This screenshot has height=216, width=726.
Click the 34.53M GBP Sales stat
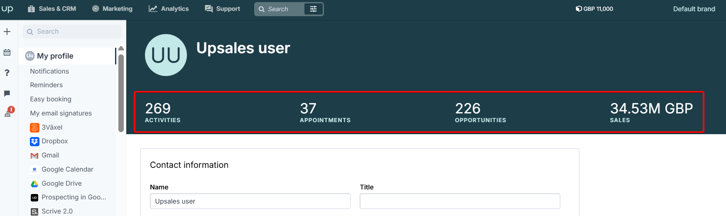pyautogui.click(x=651, y=112)
